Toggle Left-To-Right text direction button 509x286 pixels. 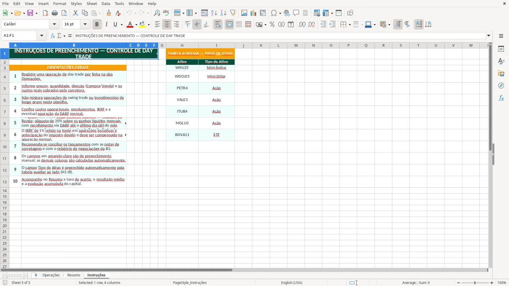pyautogui.click(x=397, y=25)
